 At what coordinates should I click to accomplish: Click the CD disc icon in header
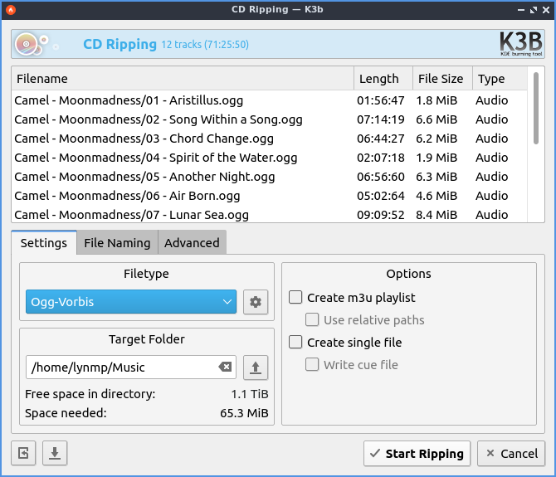point(28,44)
